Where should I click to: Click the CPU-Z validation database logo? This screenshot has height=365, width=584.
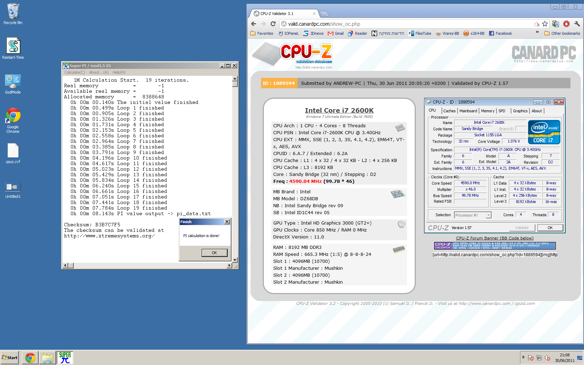[292, 55]
